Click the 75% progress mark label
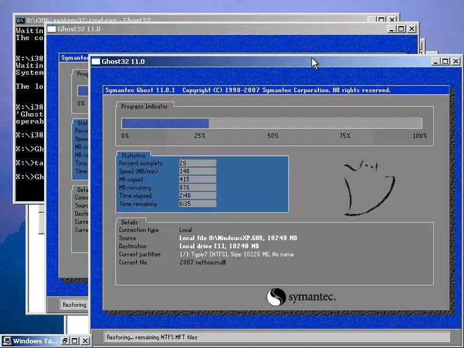This screenshot has height=348, width=464. pyautogui.click(x=345, y=136)
